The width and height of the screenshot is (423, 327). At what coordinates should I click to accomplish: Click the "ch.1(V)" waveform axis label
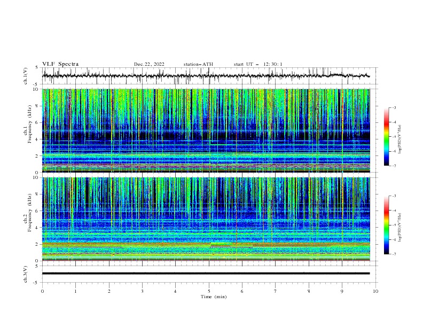coord(25,76)
